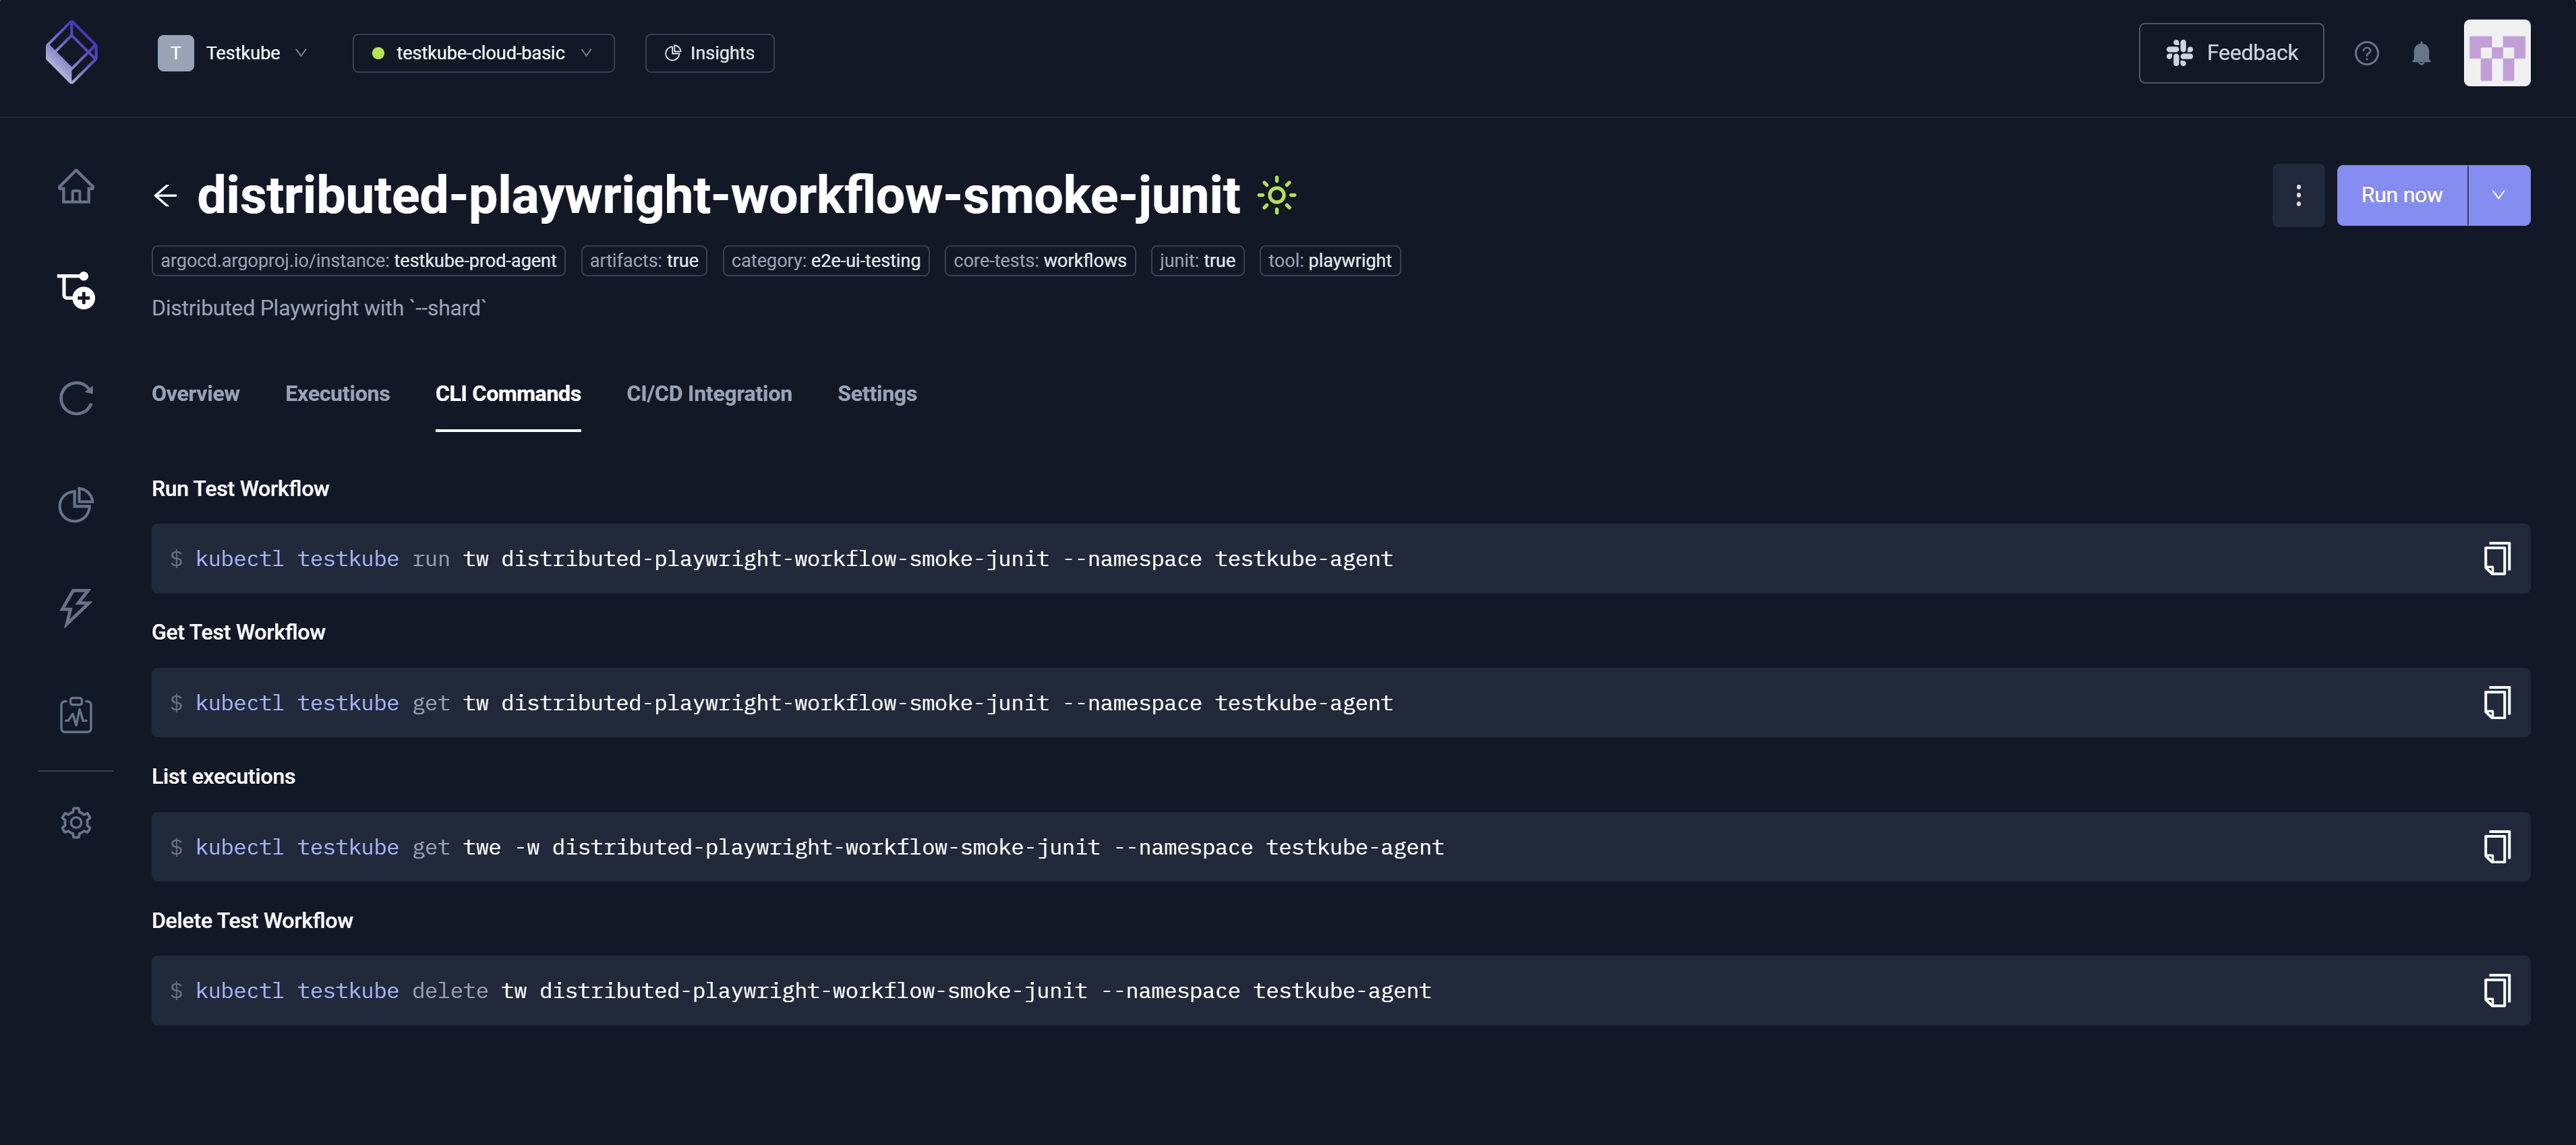Open the Home dashboard from the sidebar
Image resolution: width=2576 pixels, height=1145 pixels.
click(x=76, y=187)
